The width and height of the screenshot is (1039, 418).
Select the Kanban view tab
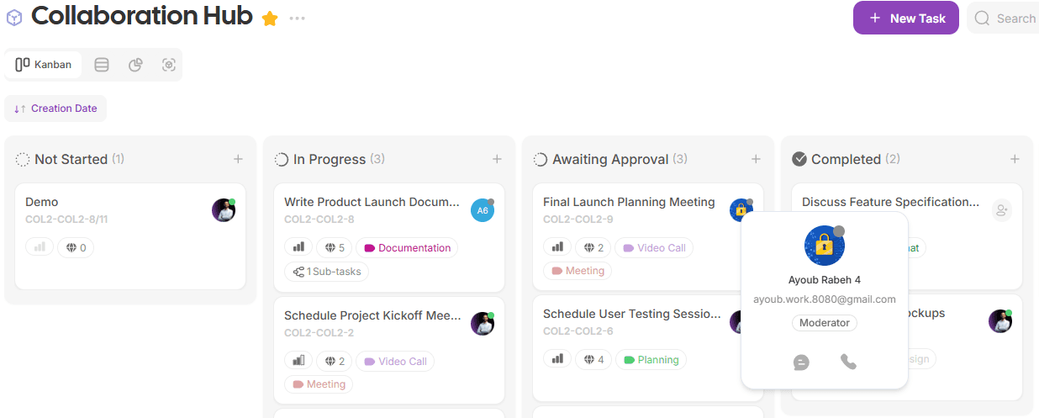pyautogui.click(x=44, y=65)
